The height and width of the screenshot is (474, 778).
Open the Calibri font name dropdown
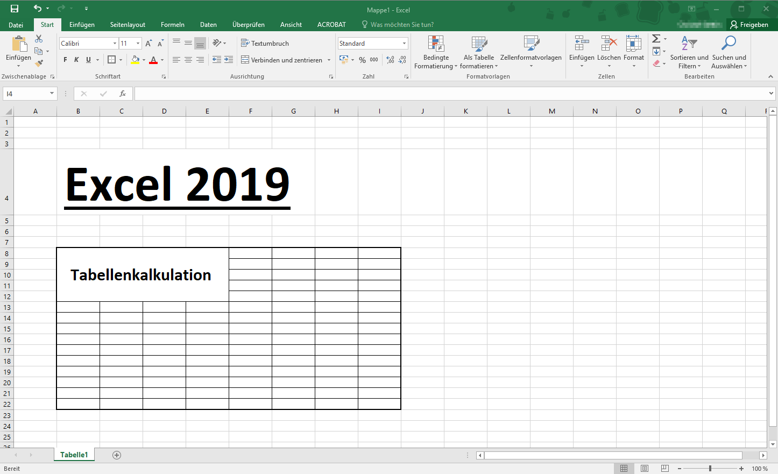tap(115, 44)
